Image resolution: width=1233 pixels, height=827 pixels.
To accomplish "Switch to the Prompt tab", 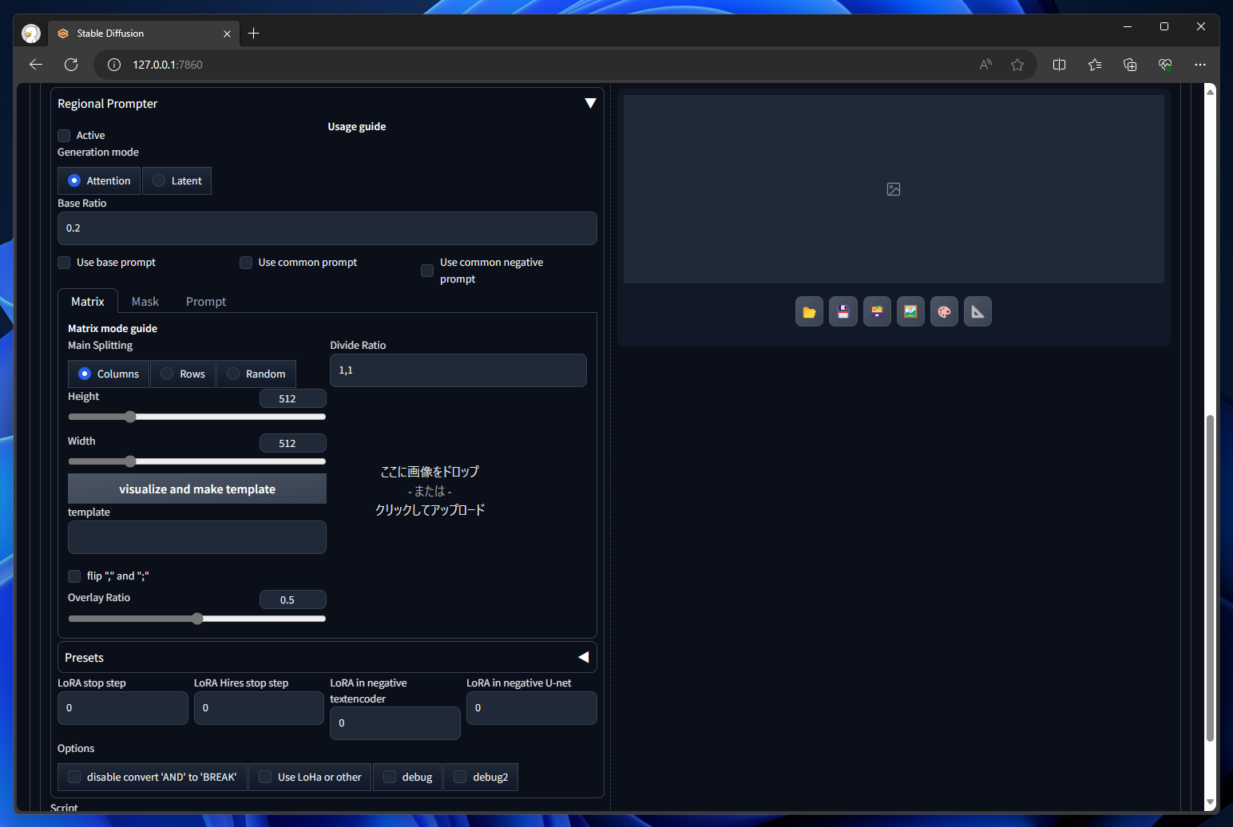I will pos(206,301).
